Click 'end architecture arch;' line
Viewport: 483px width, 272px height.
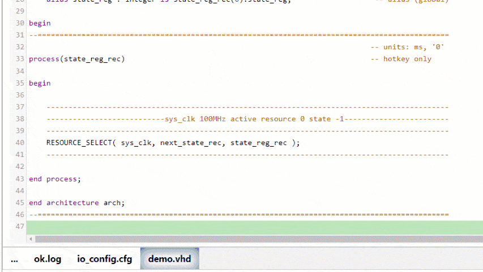tap(76, 203)
